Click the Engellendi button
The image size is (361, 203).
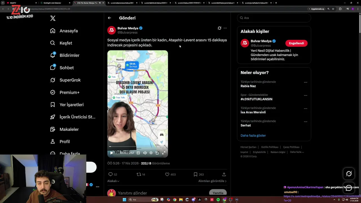coord(296,43)
